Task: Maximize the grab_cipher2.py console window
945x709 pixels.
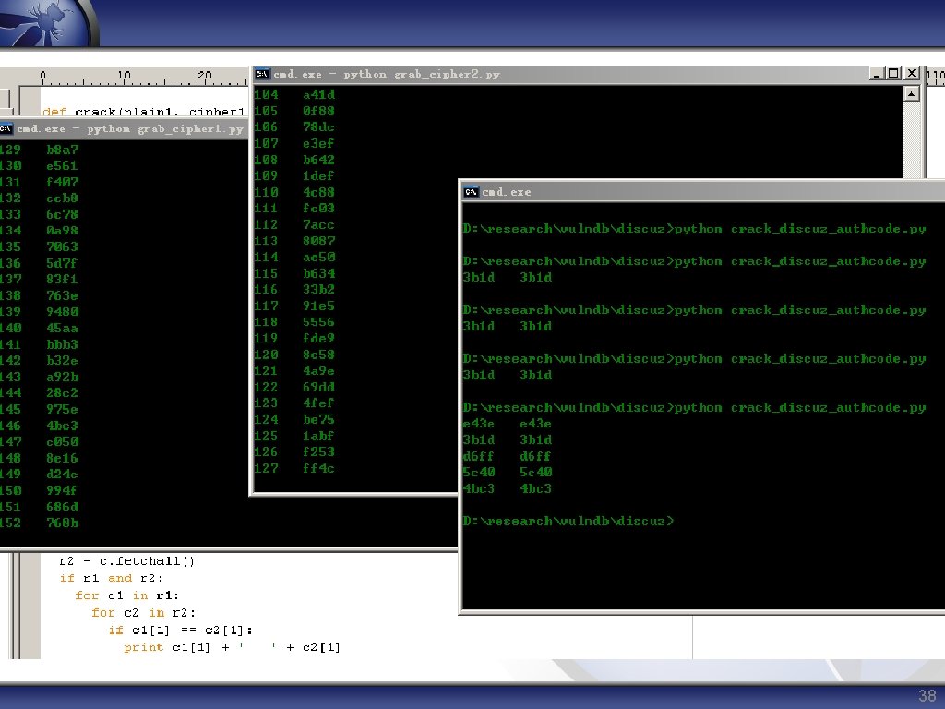Action: [893, 74]
